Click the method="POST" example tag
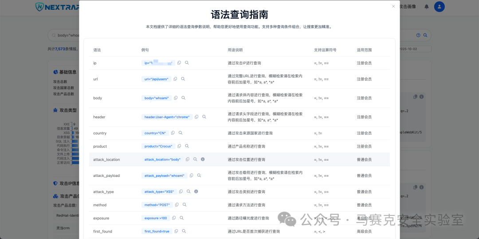479x239 pixels. 157,205
